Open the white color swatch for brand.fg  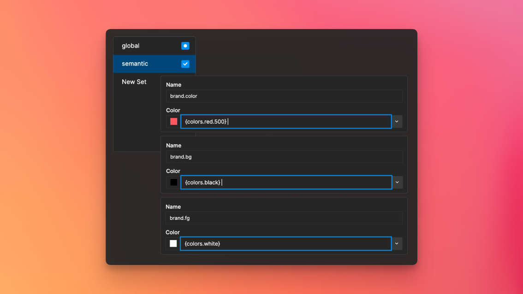click(x=173, y=243)
